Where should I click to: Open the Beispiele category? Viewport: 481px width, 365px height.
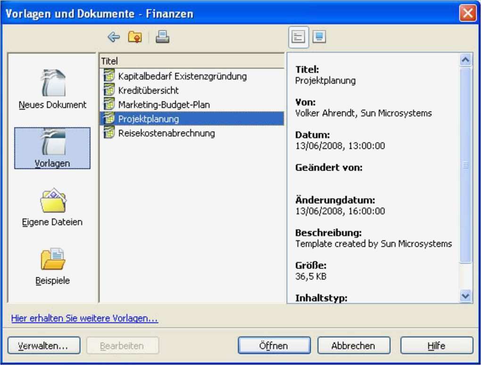[52, 266]
